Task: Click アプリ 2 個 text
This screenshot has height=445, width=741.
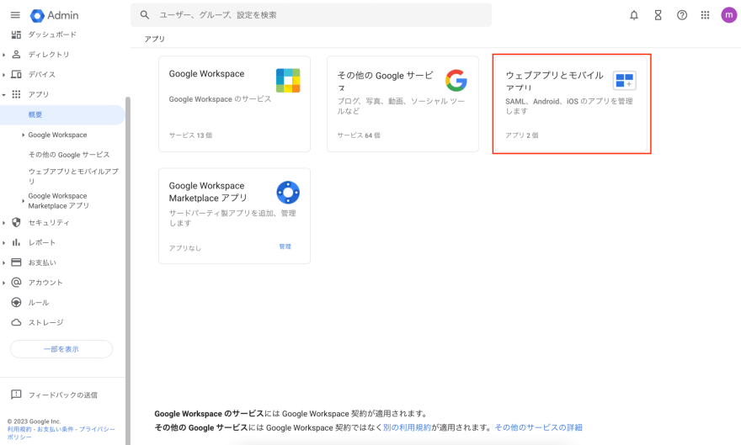Action: [x=522, y=135]
